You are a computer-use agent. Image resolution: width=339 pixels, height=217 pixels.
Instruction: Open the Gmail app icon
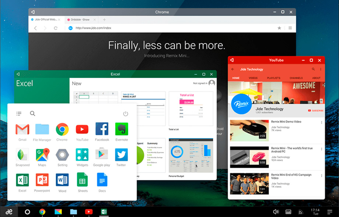click(22, 130)
